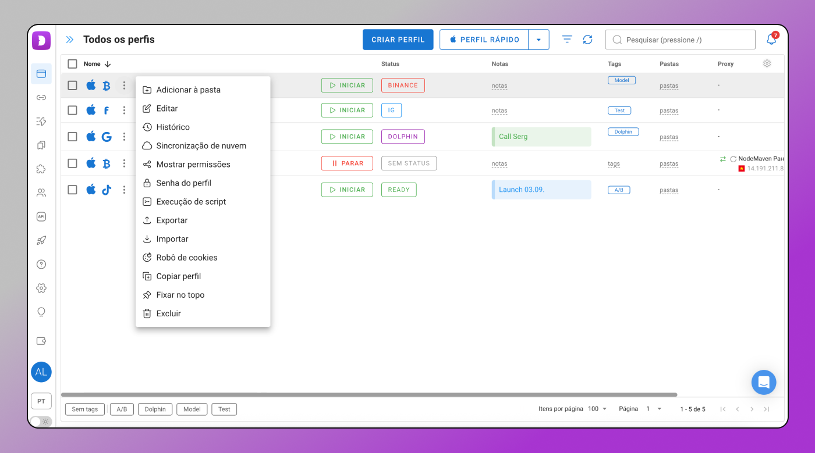Open the settings gear in sidebar
The image size is (815, 453).
coord(41,288)
